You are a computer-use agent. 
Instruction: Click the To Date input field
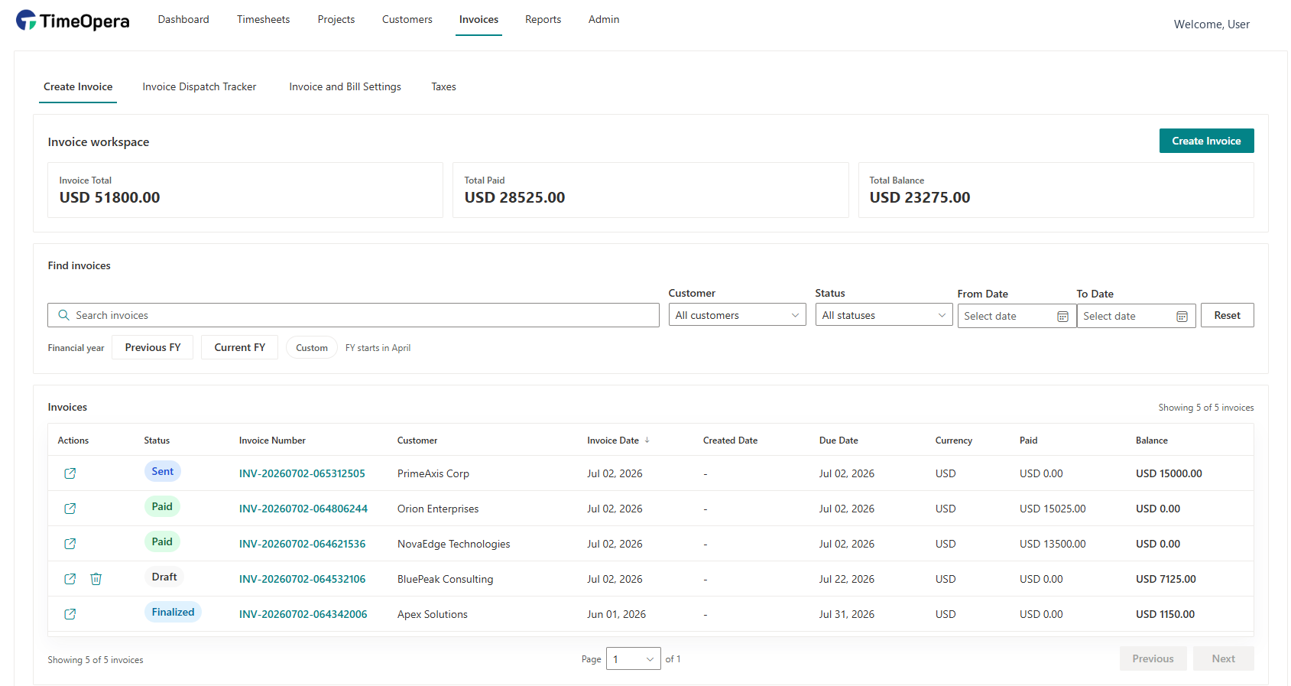(x=1136, y=316)
